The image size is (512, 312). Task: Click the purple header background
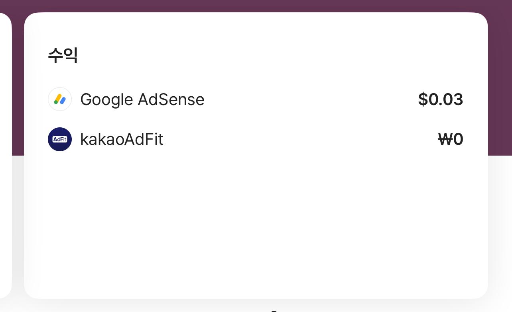[256, 6]
